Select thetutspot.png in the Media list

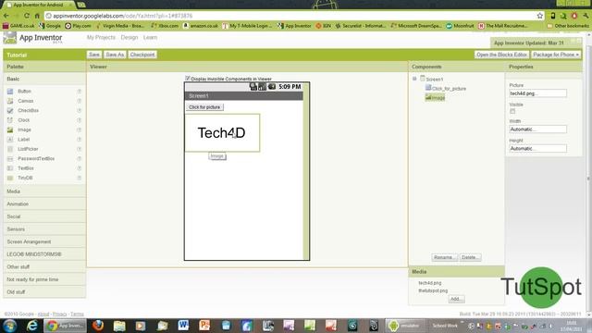tap(433, 290)
